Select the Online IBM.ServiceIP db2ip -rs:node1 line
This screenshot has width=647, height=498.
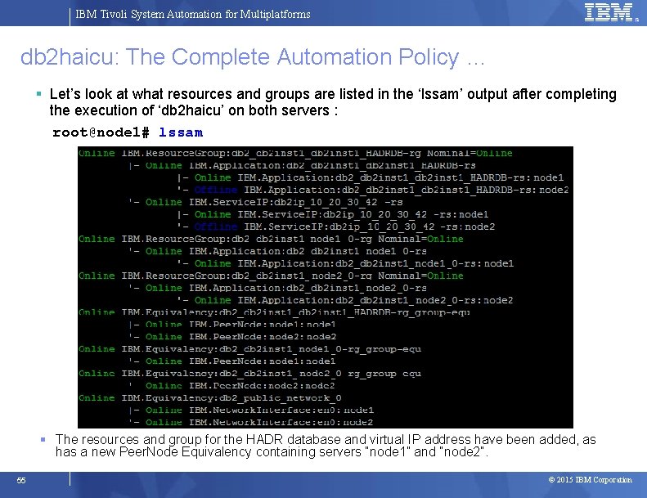[x=333, y=214]
